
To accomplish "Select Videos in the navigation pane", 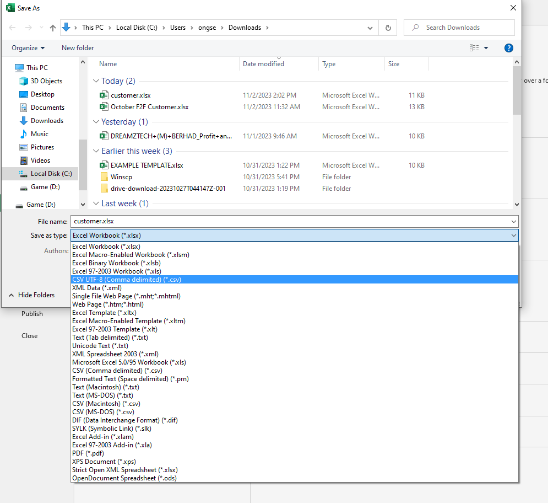I will tap(35, 160).
